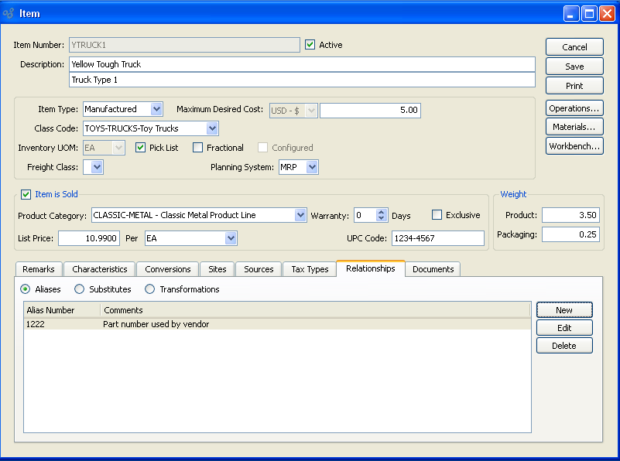The image size is (620, 461).
Task: Uncheck the Pick List checkbox
Action: point(140,147)
